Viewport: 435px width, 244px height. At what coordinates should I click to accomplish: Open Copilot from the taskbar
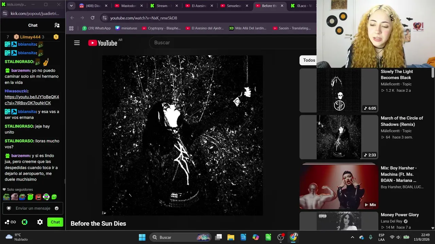256,237
